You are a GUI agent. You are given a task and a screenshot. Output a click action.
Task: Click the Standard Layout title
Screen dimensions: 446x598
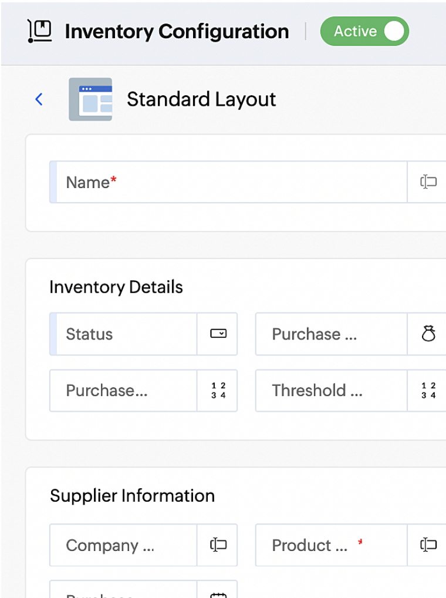tap(201, 99)
